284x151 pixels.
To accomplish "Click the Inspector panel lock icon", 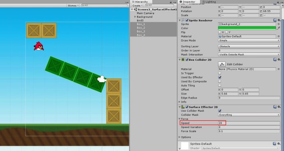I will (x=278, y=2).
